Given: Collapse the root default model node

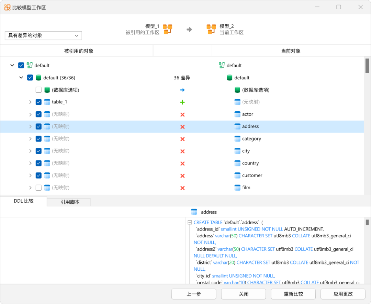Looking at the screenshot, I should point(12,65).
